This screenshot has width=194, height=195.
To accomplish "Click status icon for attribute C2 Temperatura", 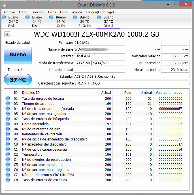I will click(8, 154).
